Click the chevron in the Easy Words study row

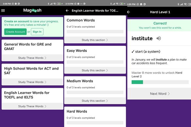coord(107,70)
